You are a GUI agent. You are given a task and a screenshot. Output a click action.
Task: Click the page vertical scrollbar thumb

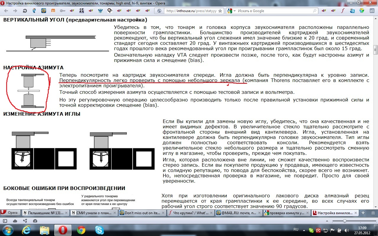click(375, 50)
